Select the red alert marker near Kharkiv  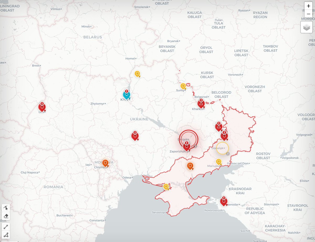[x=201, y=103]
